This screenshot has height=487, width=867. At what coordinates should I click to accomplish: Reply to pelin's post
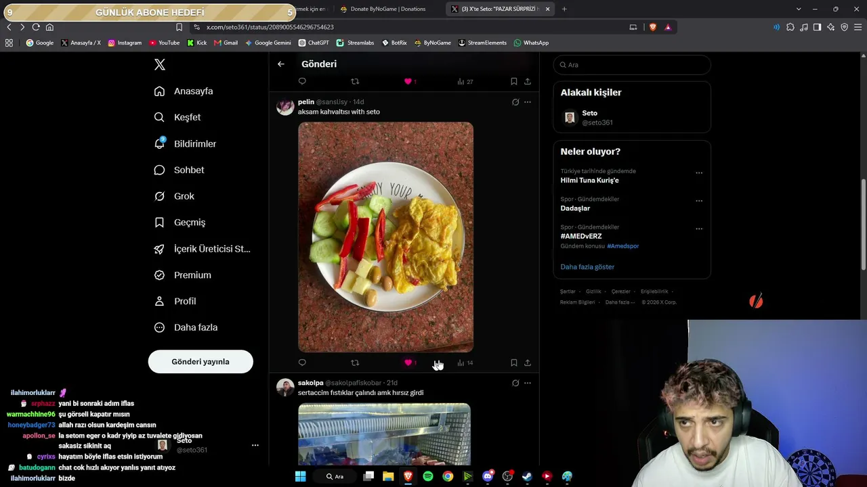point(302,363)
